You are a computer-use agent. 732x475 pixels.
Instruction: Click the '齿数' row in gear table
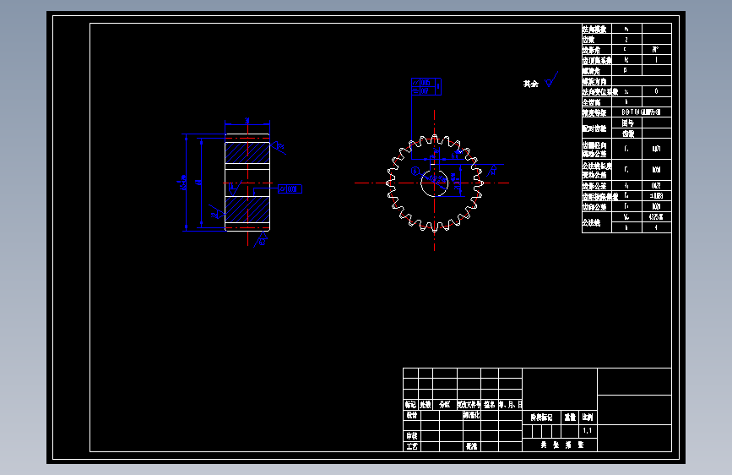(x=626, y=39)
